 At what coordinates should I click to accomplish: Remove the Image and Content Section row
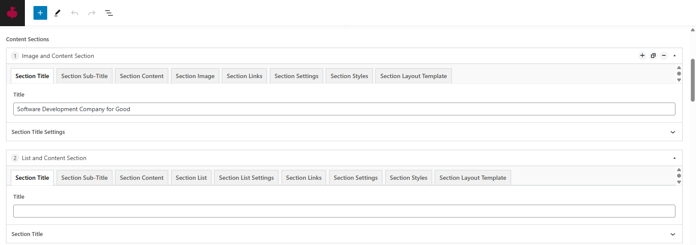pyautogui.click(x=664, y=55)
